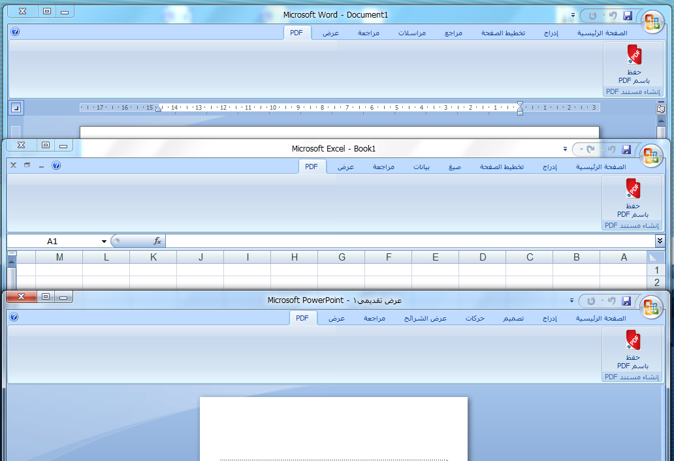Image resolution: width=674 pixels, height=461 pixels.
Task: Click into the Excel formula bar field
Action: click(x=410, y=241)
